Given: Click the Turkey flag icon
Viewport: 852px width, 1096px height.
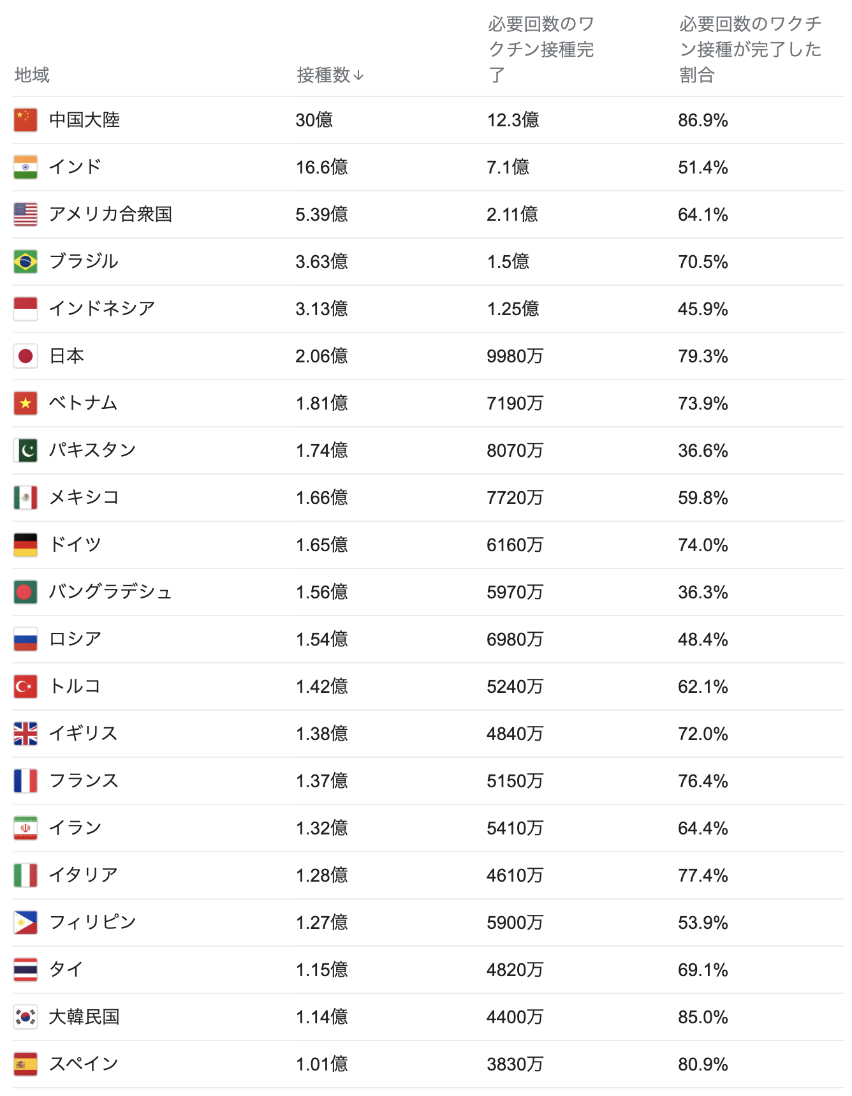Looking at the screenshot, I should [26, 686].
